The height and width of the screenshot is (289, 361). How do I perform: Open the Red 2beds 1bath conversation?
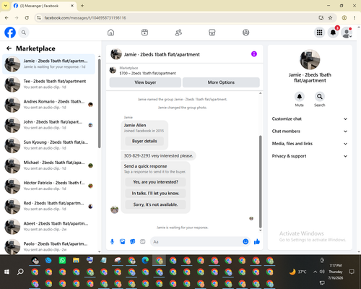pos(49,207)
